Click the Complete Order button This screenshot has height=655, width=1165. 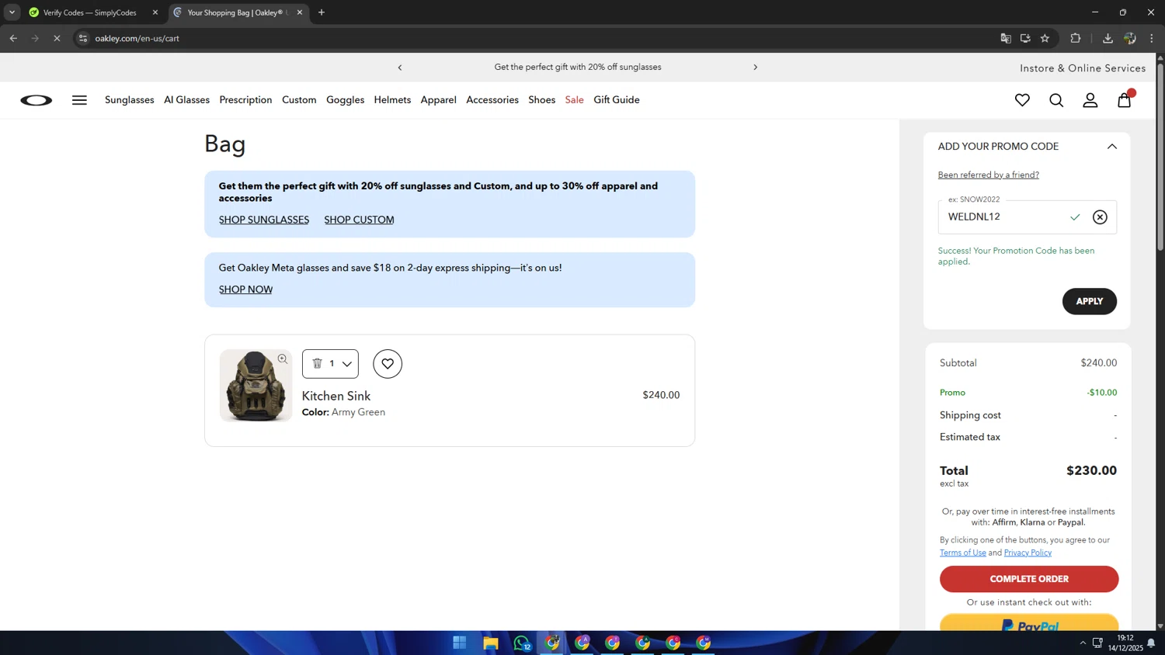(1028, 579)
